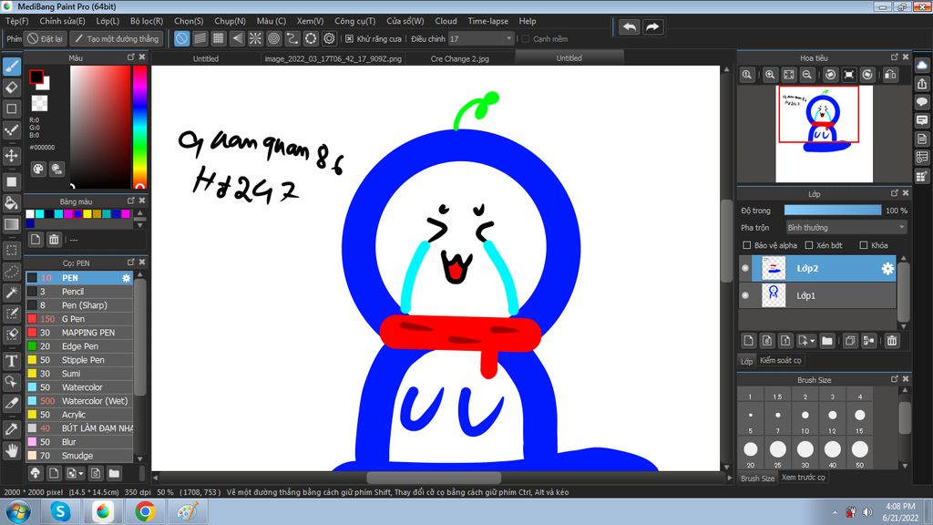Turn off snap guide
This screenshot has width=933, height=525.
click(181, 38)
